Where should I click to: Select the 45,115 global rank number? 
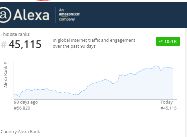[x=25, y=44]
